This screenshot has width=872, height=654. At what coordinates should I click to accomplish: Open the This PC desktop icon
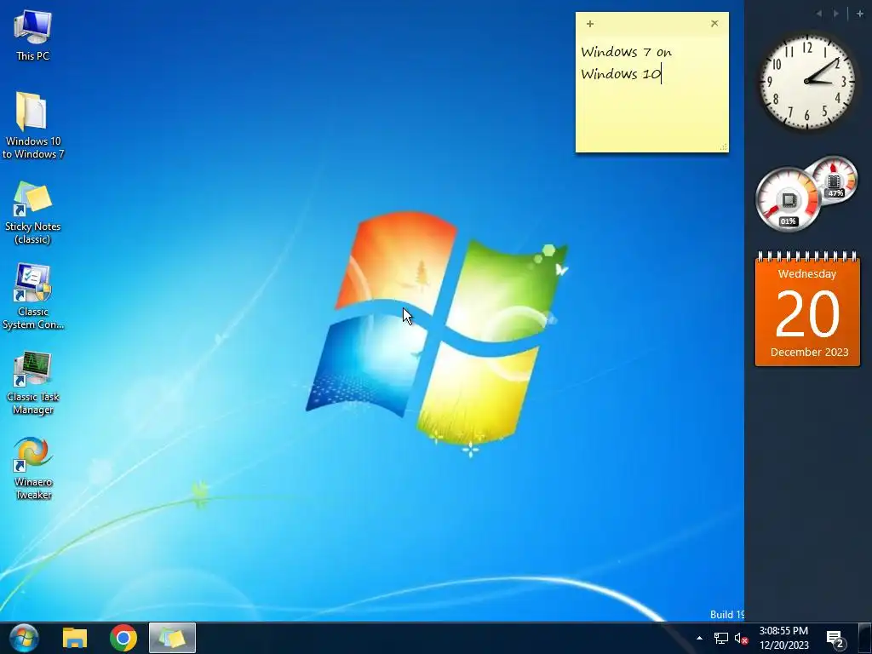[32, 35]
